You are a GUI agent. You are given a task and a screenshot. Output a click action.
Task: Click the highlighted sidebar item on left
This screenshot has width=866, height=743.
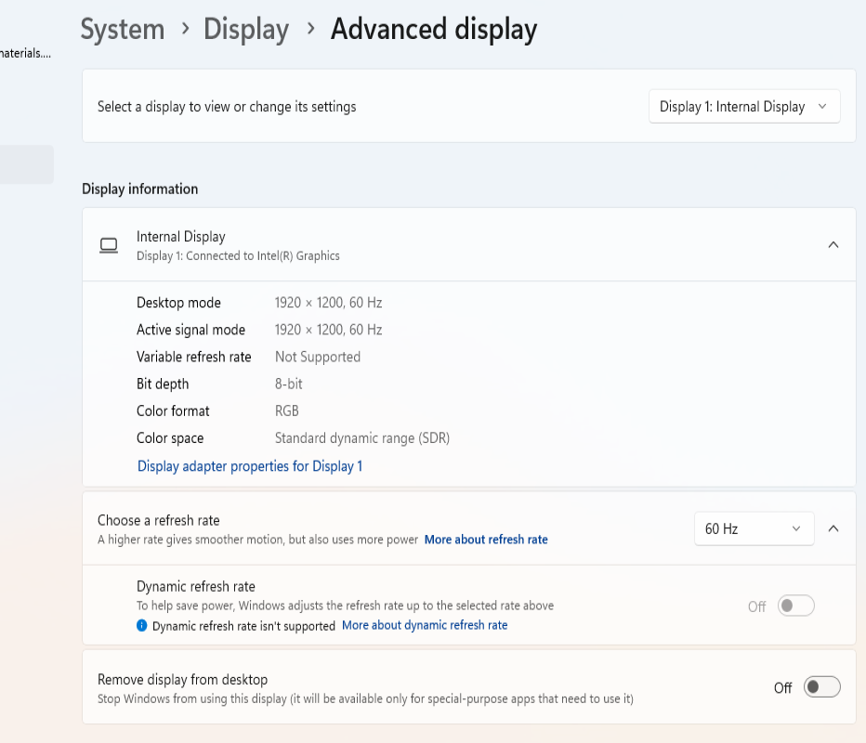point(27,164)
